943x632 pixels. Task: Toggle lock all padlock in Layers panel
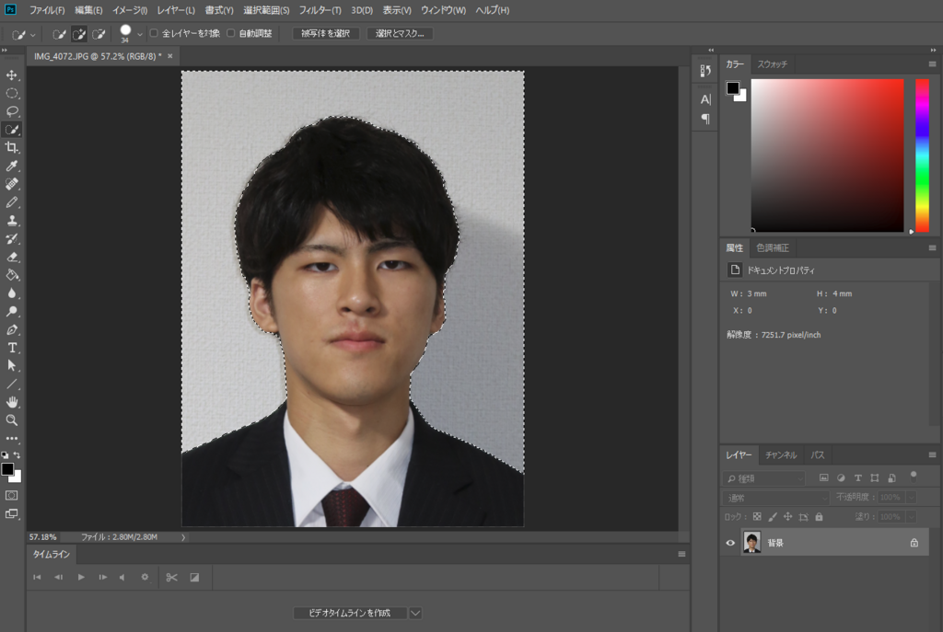819,517
